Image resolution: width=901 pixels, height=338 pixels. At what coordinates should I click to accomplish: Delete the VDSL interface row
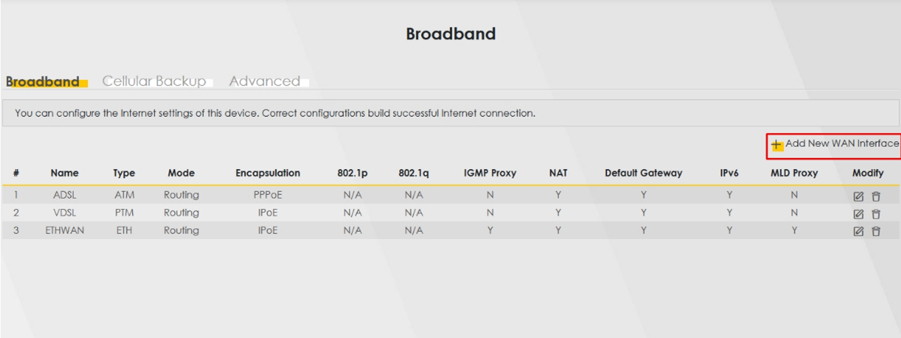[876, 213]
